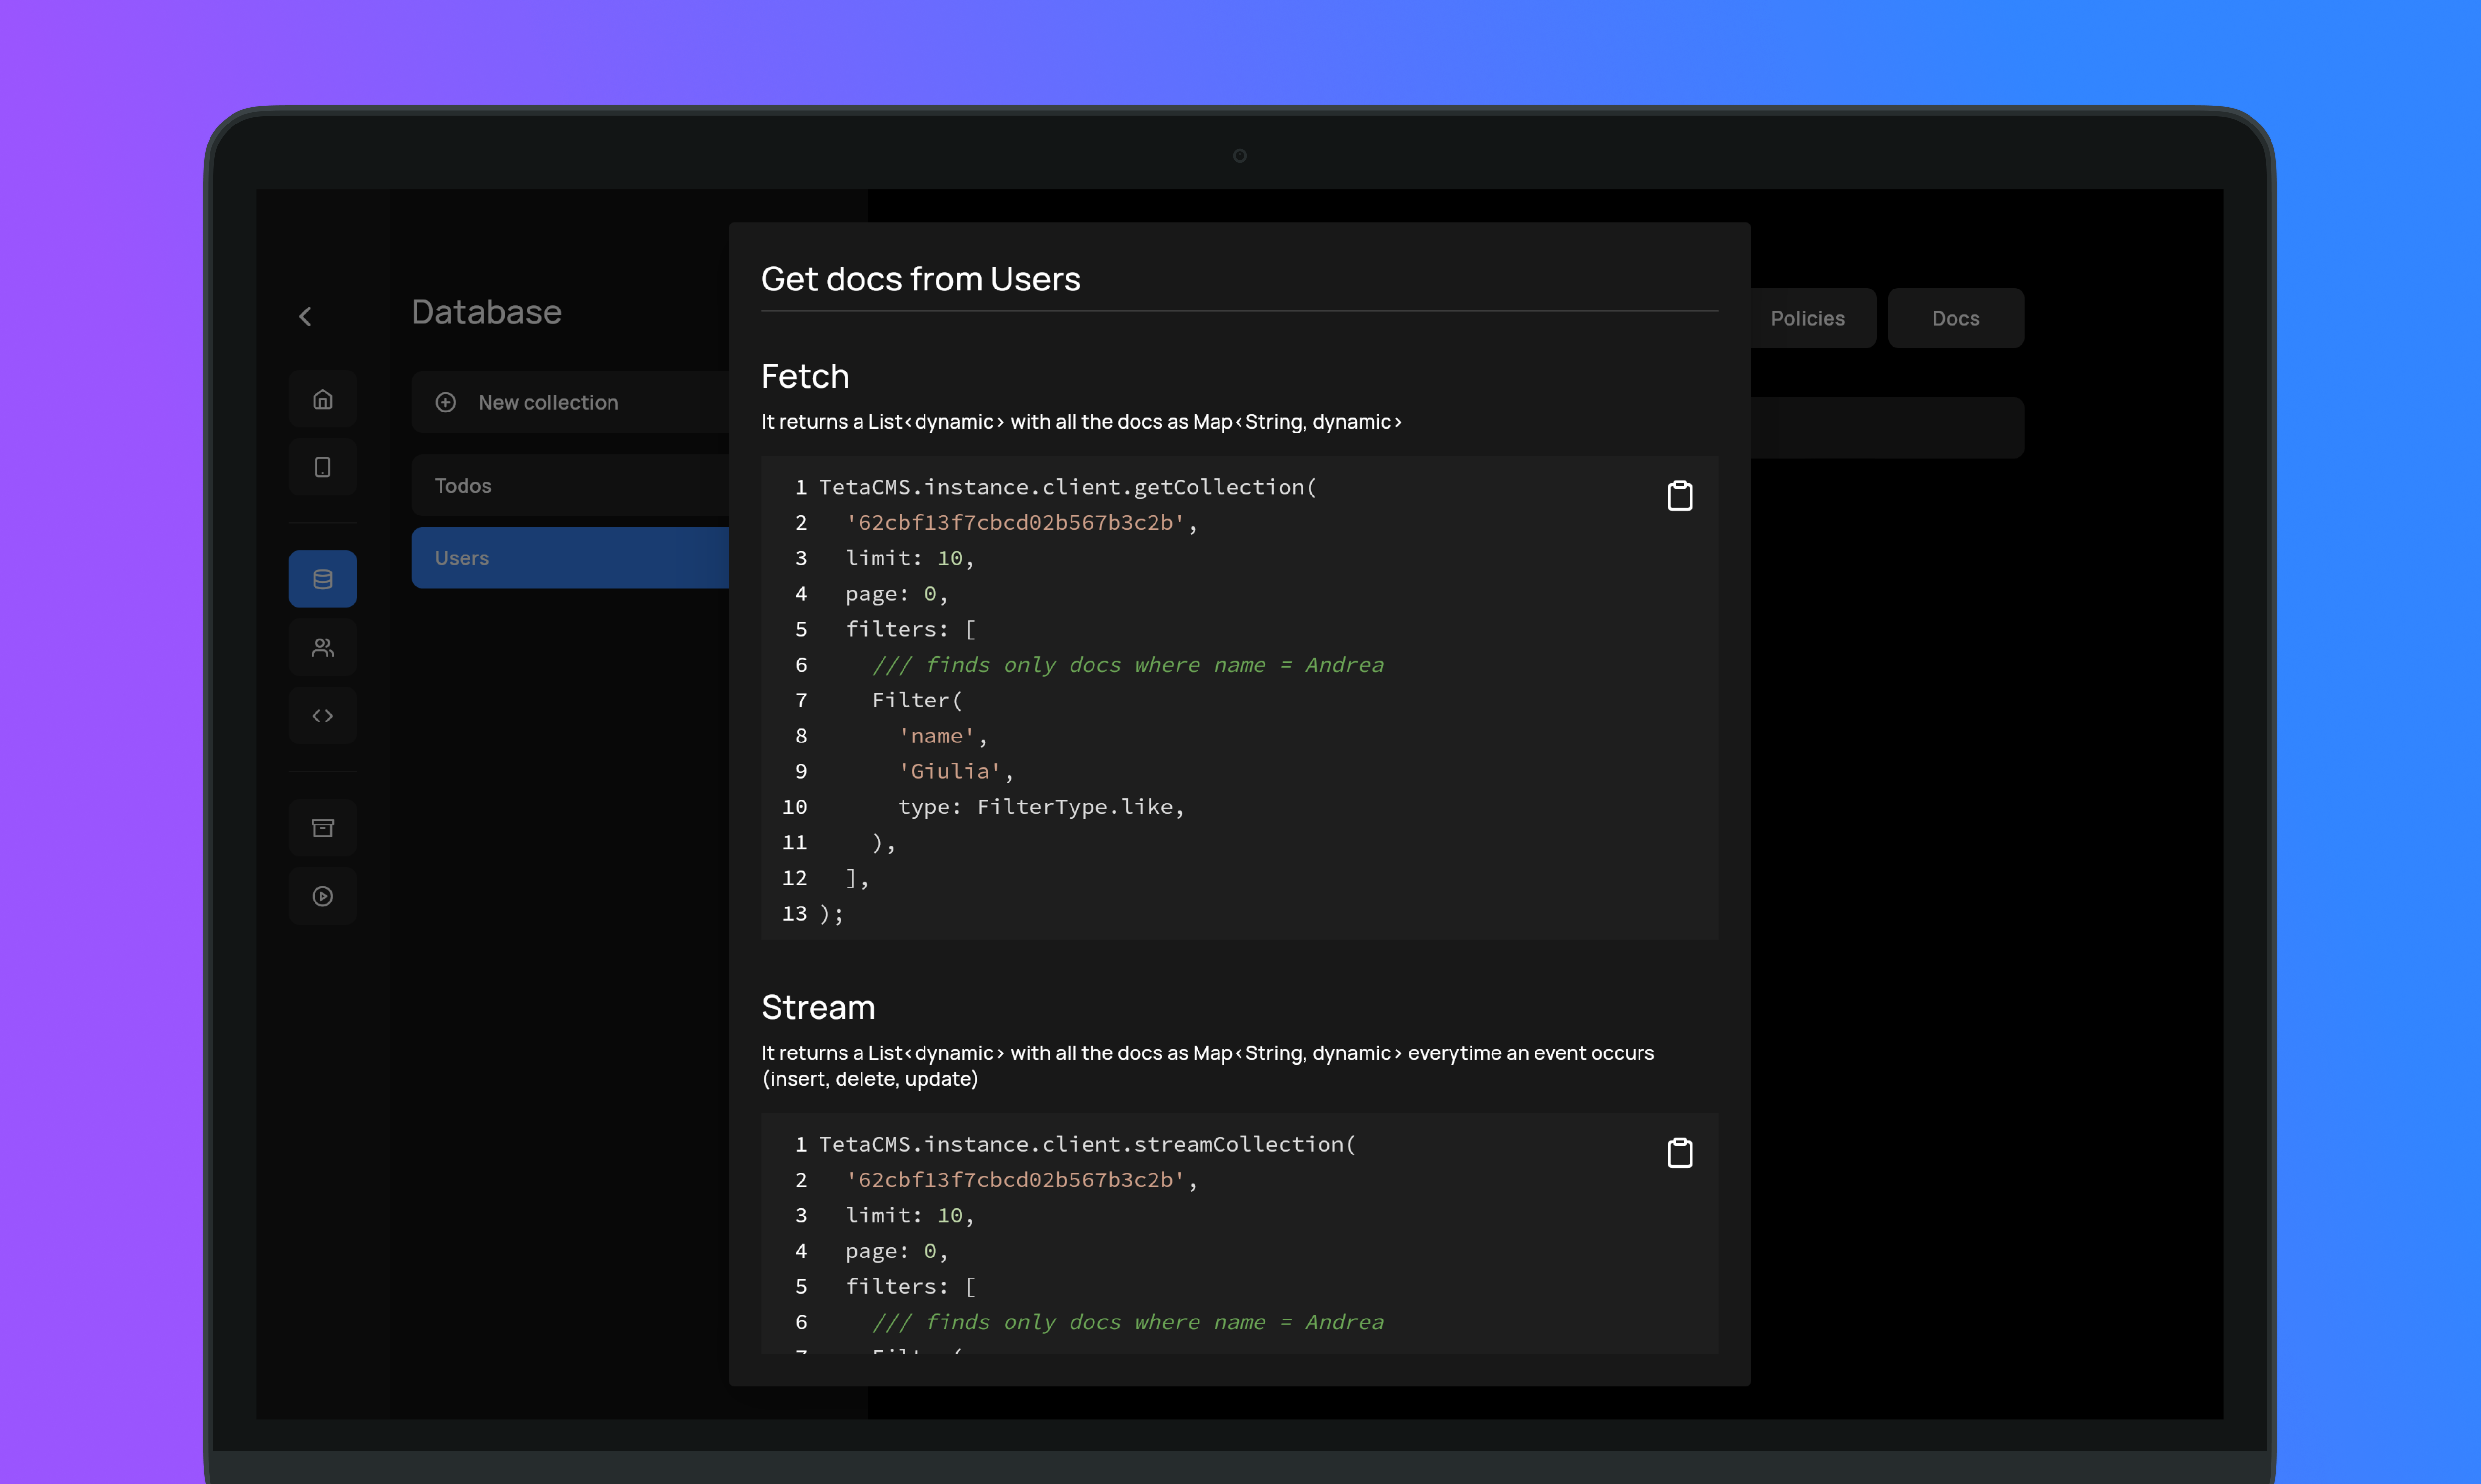Screen dimensions: 2481x1484
Task: Open the mobile device preview in the sidebar
Action: coord(322,467)
